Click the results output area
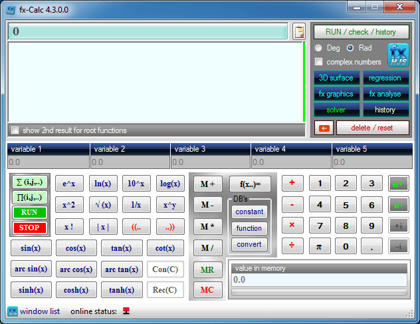420x324 pixels. point(156,82)
